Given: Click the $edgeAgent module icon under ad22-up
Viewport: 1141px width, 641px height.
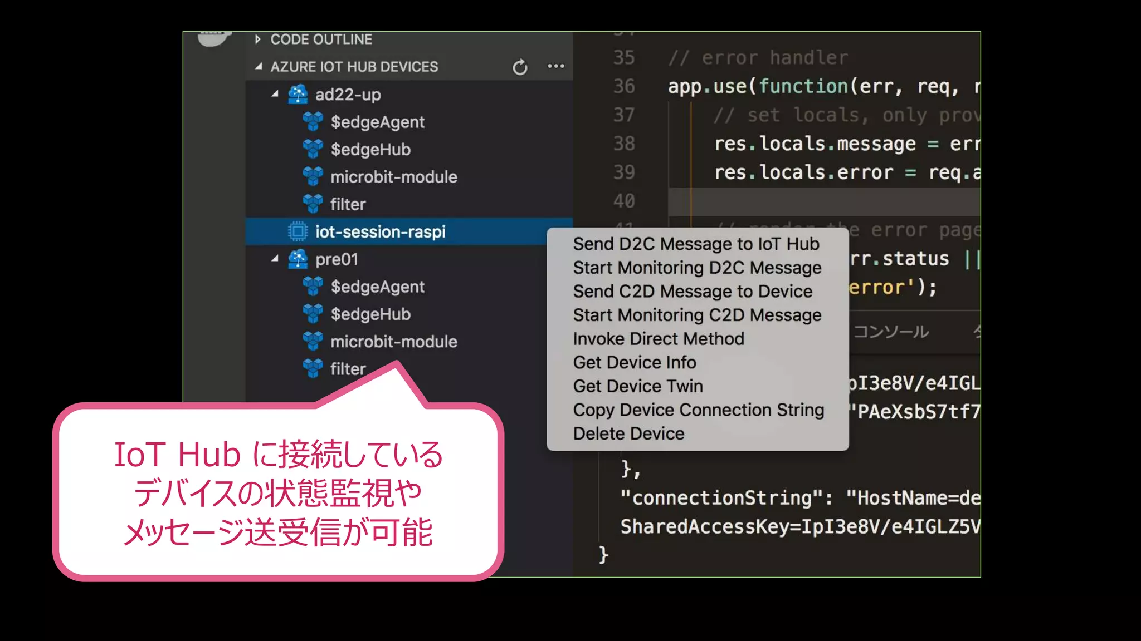Looking at the screenshot, I should [x=313, y=122].
